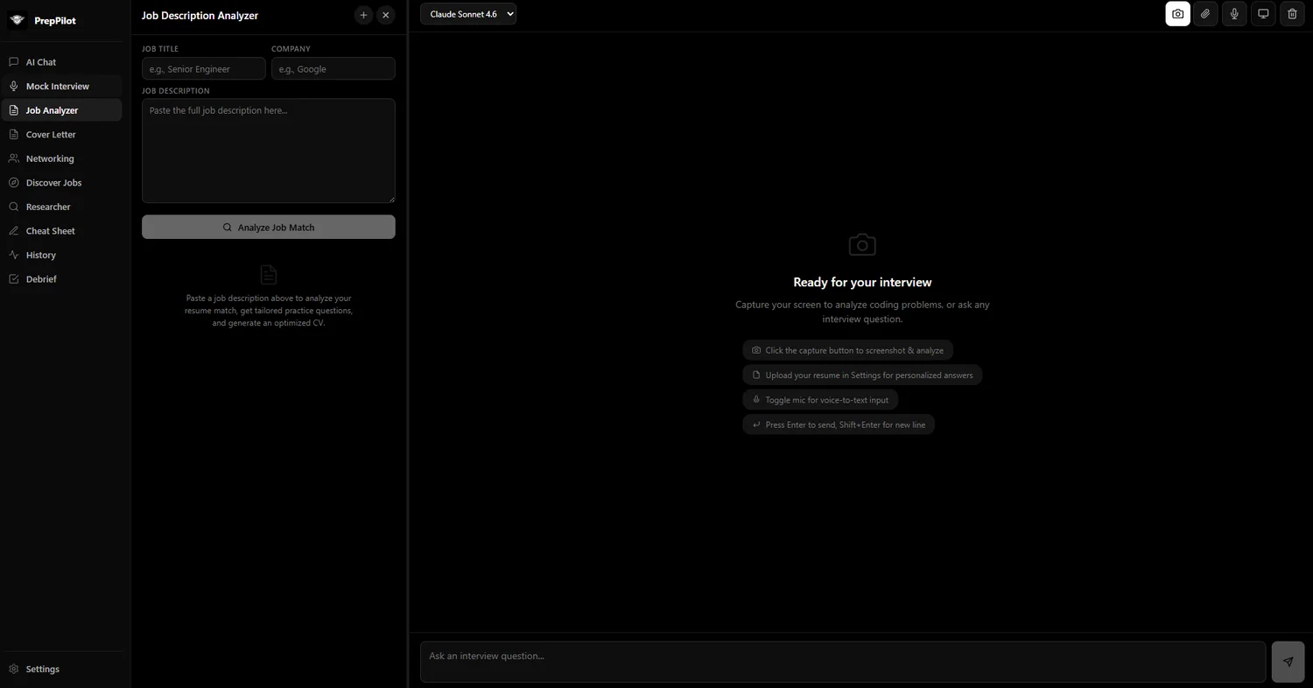Screen dimensions: 1313x688
Task: Click the trash clear chat icon
Action: click(x=1292, y=14)
